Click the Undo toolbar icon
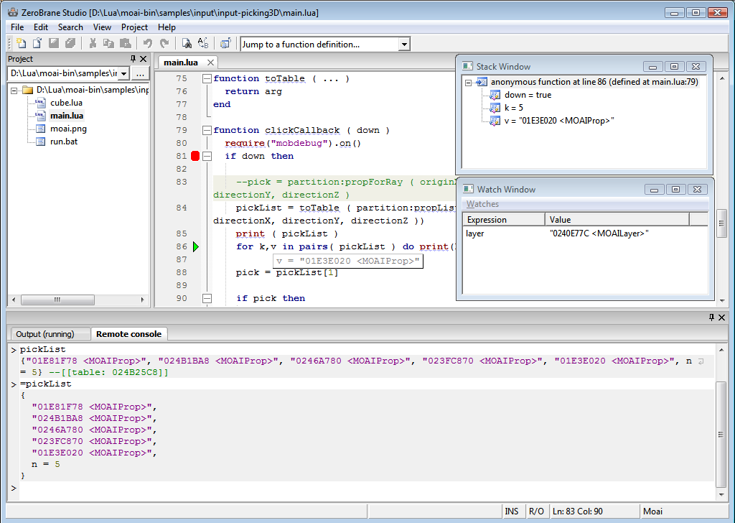The image size is (735, 523). click(x=148, y=44)
